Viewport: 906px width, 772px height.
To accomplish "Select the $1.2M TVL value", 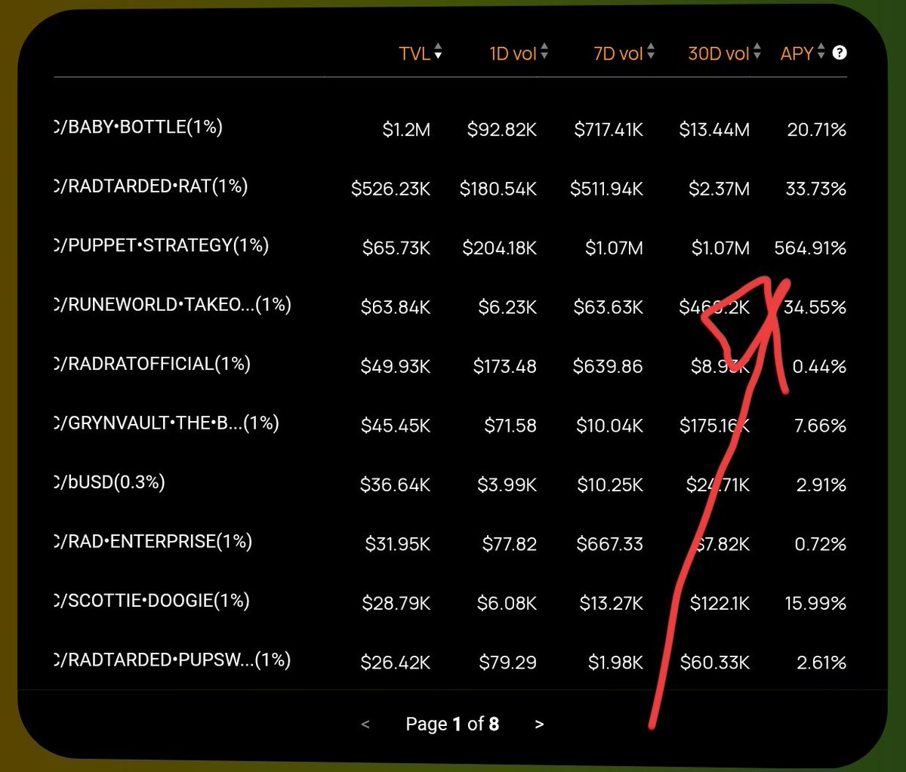I will [x=406, y=130].
